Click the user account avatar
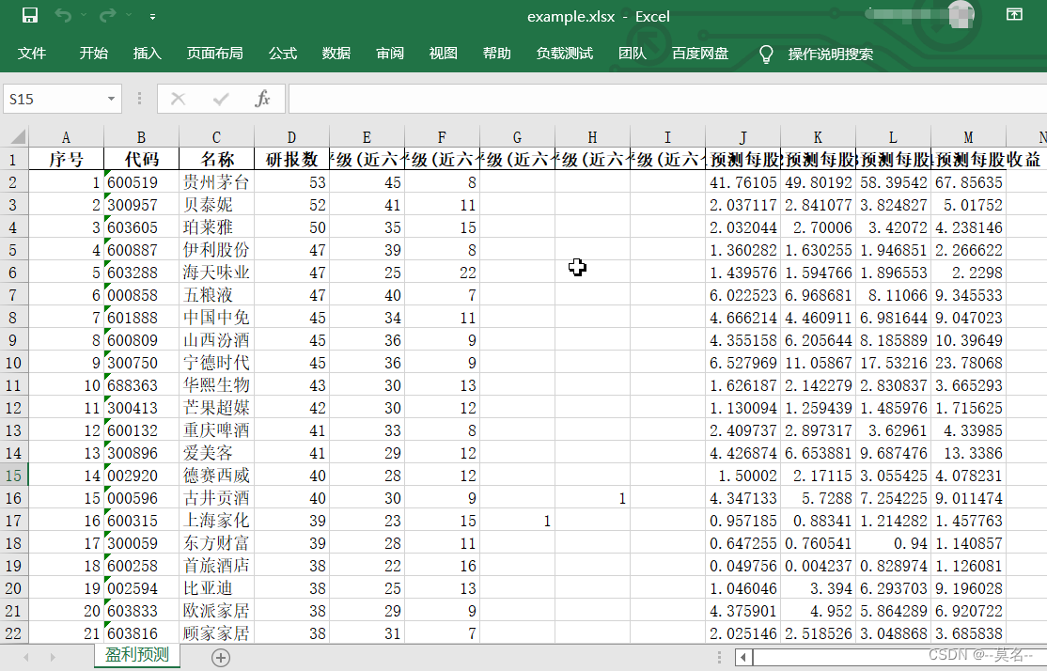 coord(961,15)
